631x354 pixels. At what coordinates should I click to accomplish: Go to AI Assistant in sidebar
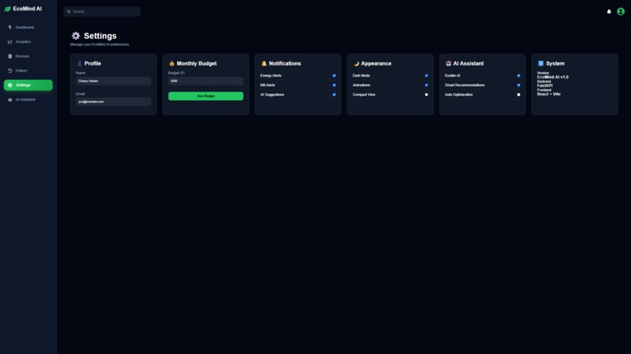click(x=28, y=100)
